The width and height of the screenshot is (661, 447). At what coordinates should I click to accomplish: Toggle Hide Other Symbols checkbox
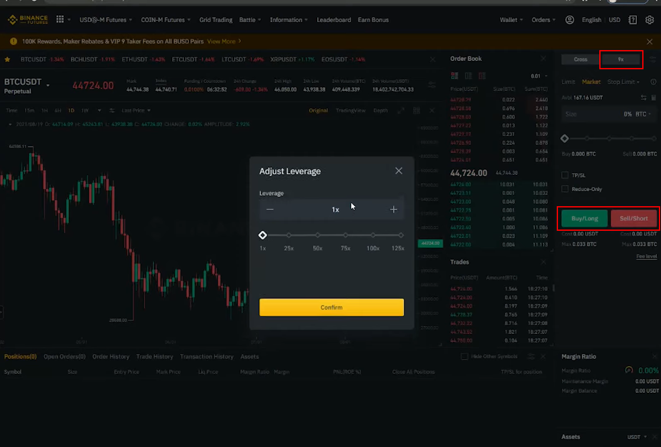464,356
